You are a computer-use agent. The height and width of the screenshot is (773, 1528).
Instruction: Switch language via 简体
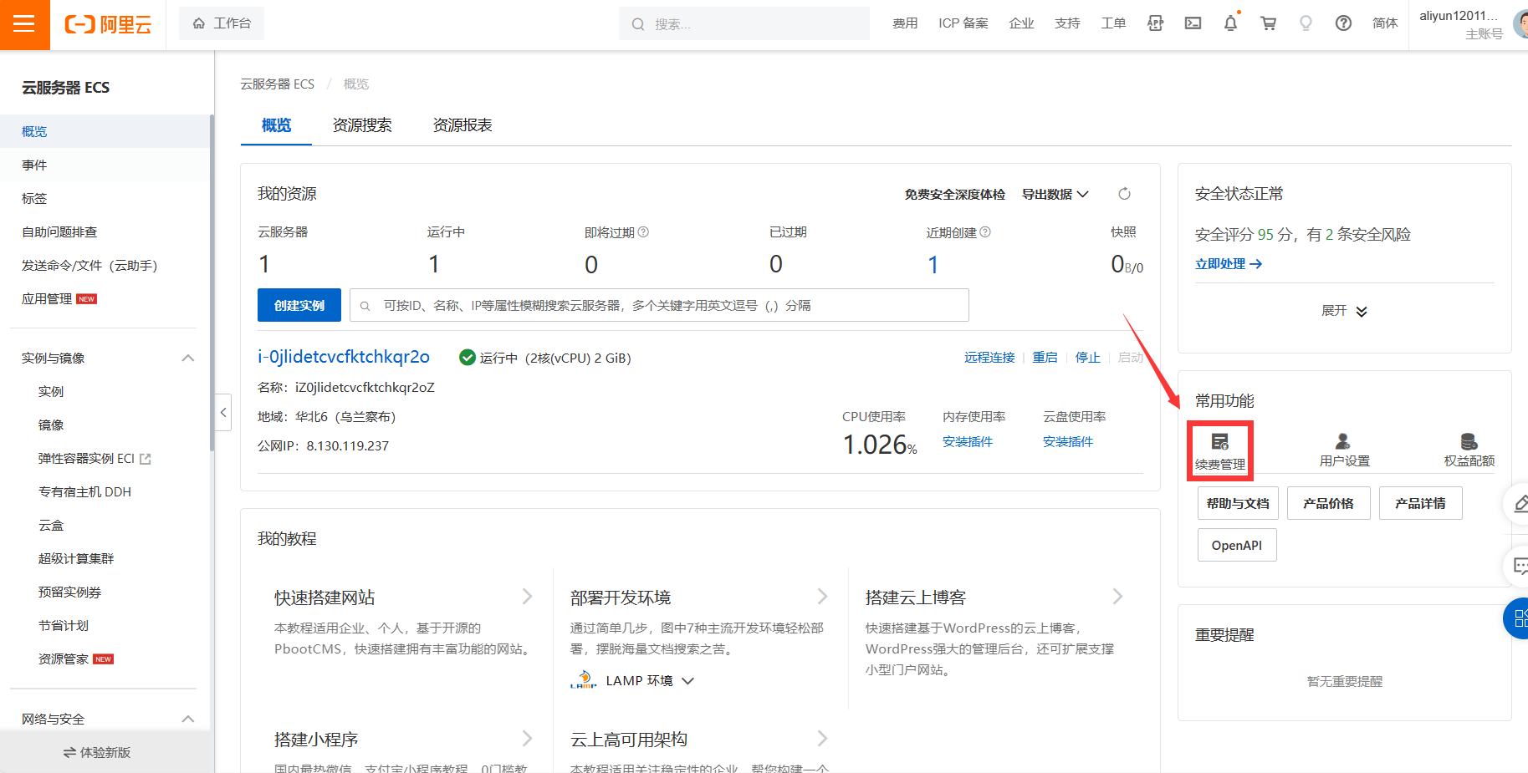pos(1385,23)
